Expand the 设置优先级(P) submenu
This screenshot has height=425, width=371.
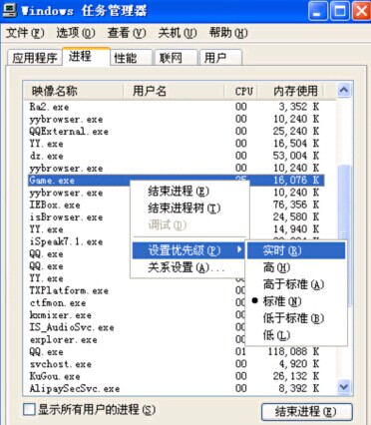click(188, 250)
